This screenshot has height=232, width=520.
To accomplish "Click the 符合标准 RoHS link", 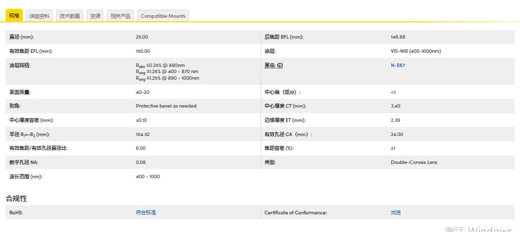I will 146,213.
